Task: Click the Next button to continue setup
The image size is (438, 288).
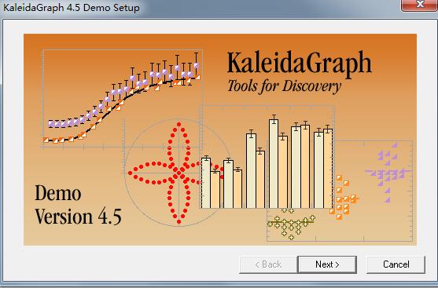Action: pyautogui.click(x=327, y=264)
